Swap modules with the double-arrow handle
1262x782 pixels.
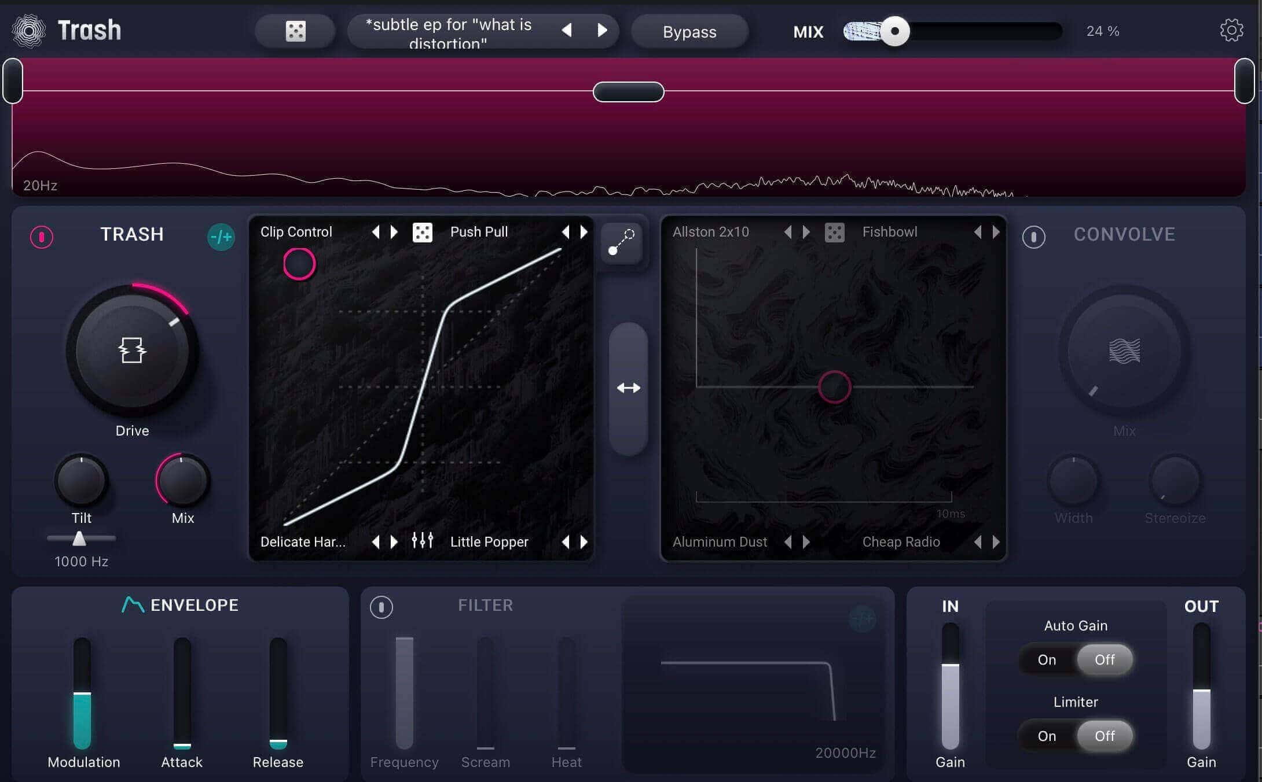pyautogui.click(x=628, y=388)
